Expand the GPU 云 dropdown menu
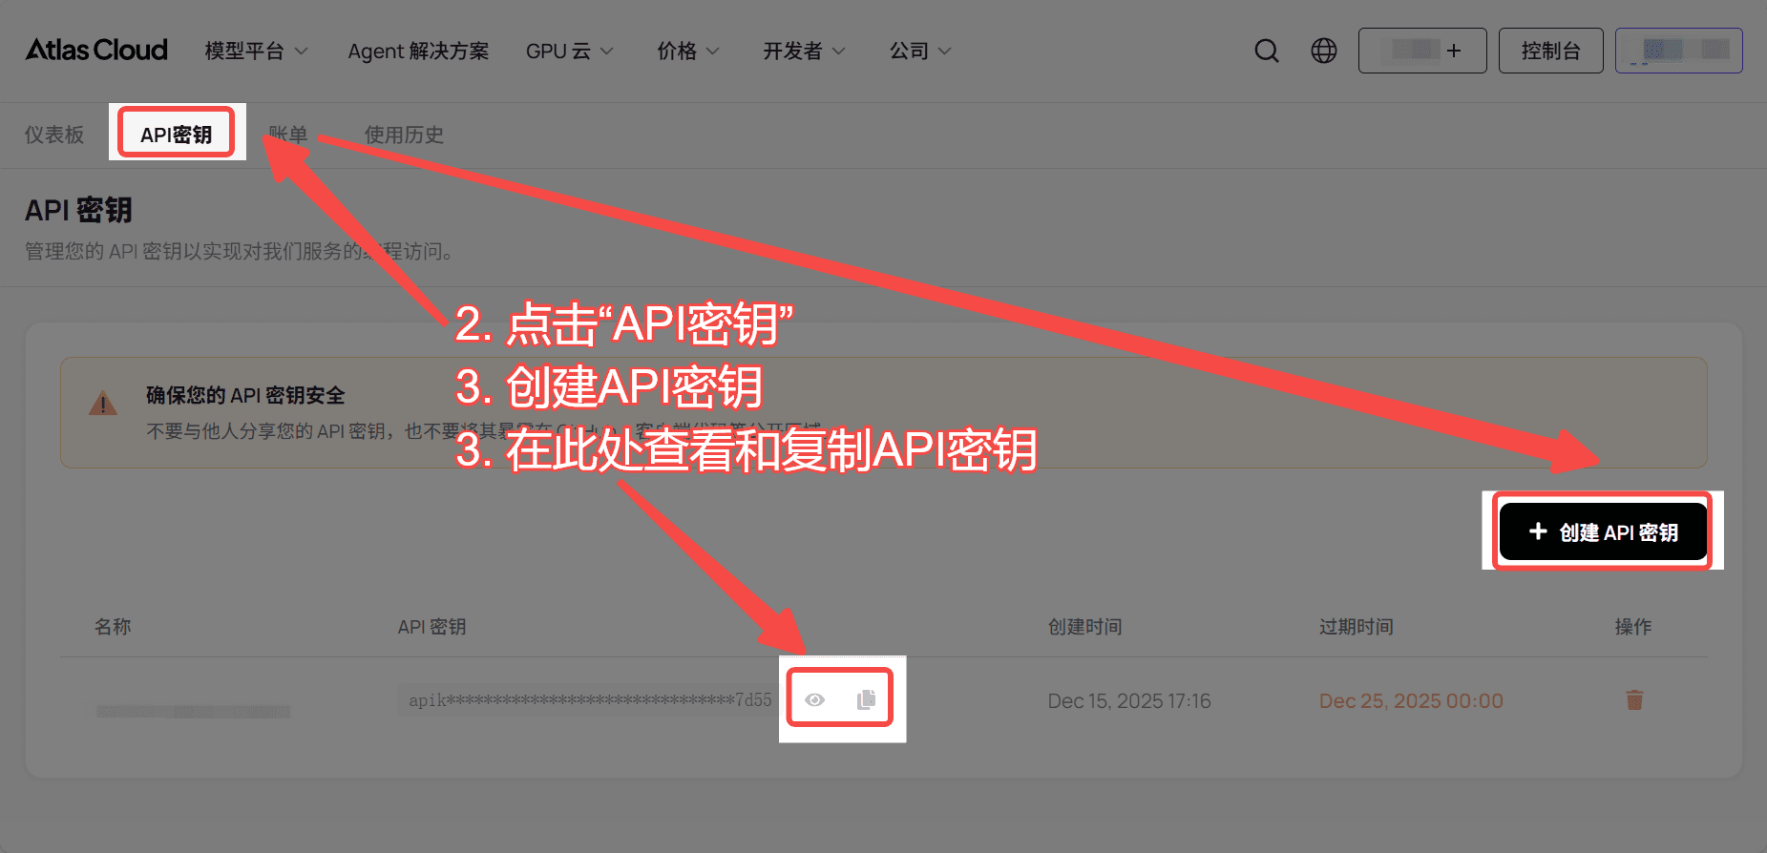Screen dimensions: 1767x853 pyautogui.click(x=569, y=51)
